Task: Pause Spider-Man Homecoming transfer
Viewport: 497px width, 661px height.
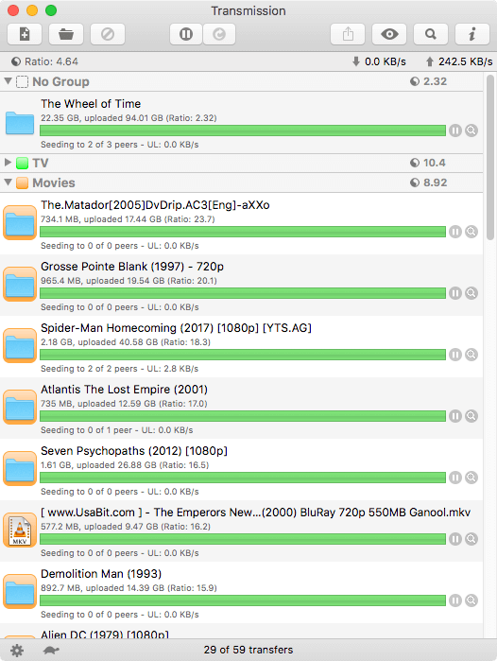Action: point(455,355)
